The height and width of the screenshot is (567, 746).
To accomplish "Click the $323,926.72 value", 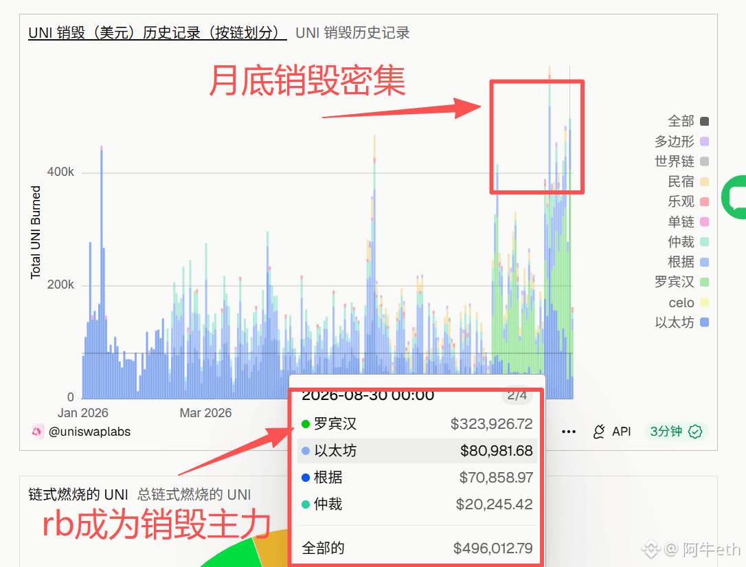I will [x=491, y=423].
